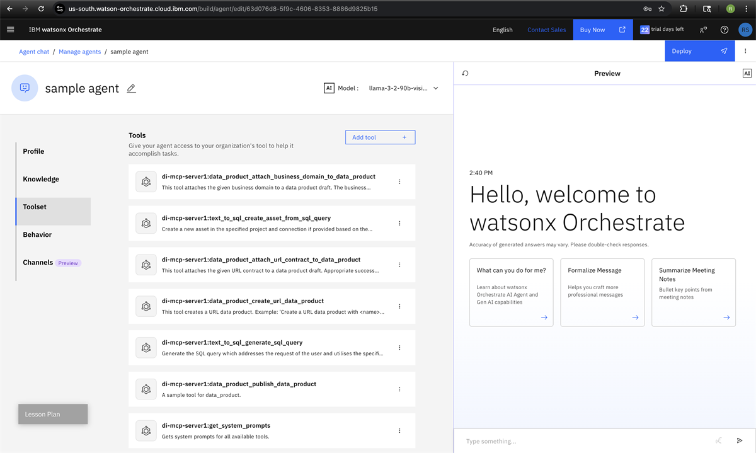
Task: Edit the sample agent name pencil icon
Action: tap(131, 88)
